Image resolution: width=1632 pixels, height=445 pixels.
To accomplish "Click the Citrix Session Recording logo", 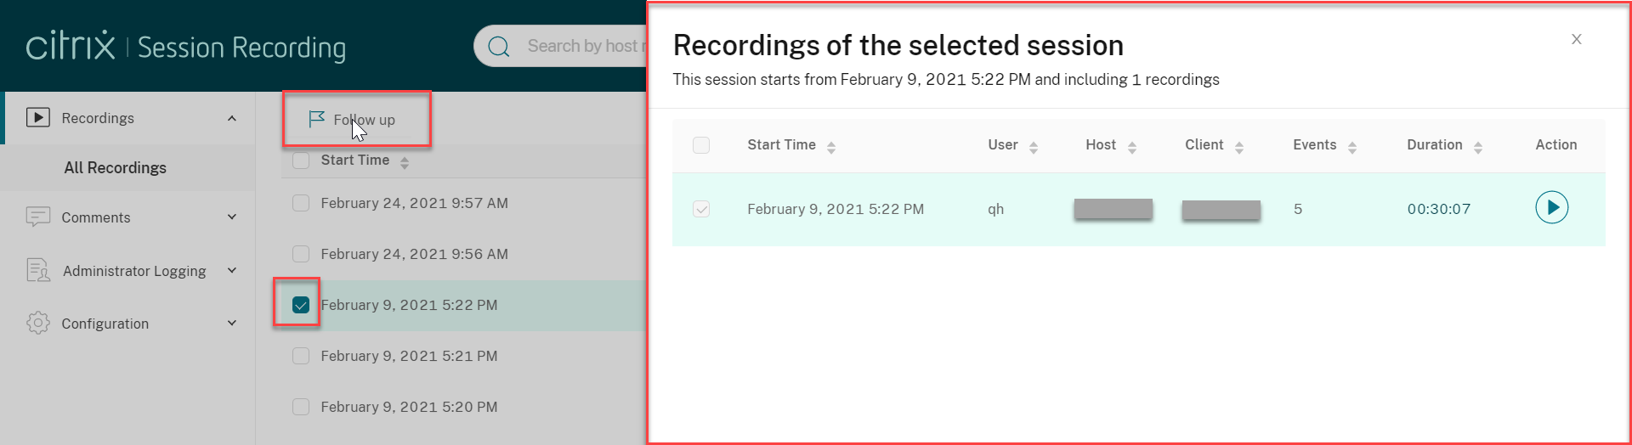I will pos(186,47).
